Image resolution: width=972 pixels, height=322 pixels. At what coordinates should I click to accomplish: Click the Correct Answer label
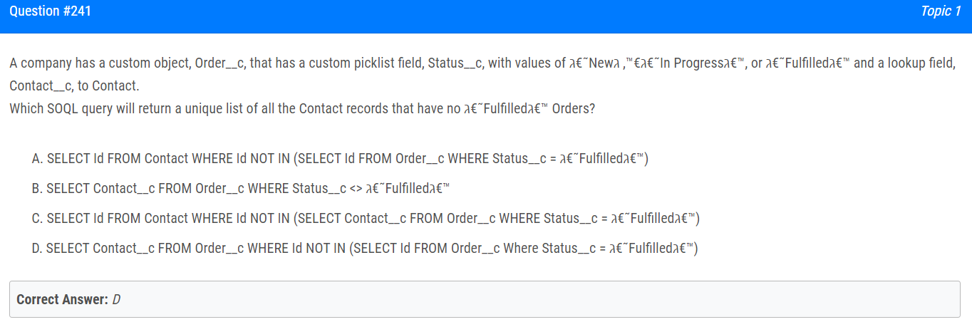click(63, 299)
